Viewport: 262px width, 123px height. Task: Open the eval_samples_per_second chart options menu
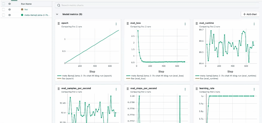click(x=116, y=89)
